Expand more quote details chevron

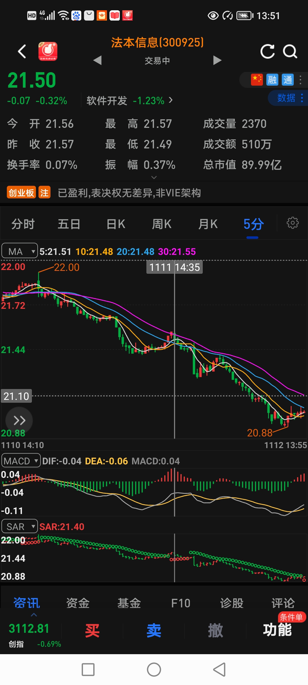pos(154,178)
